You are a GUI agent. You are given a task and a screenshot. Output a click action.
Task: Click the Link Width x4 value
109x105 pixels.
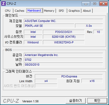[x=46, y=81]
